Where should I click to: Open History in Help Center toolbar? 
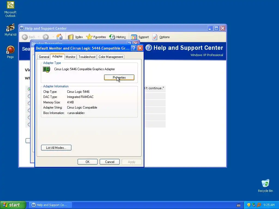click(117, 37)
